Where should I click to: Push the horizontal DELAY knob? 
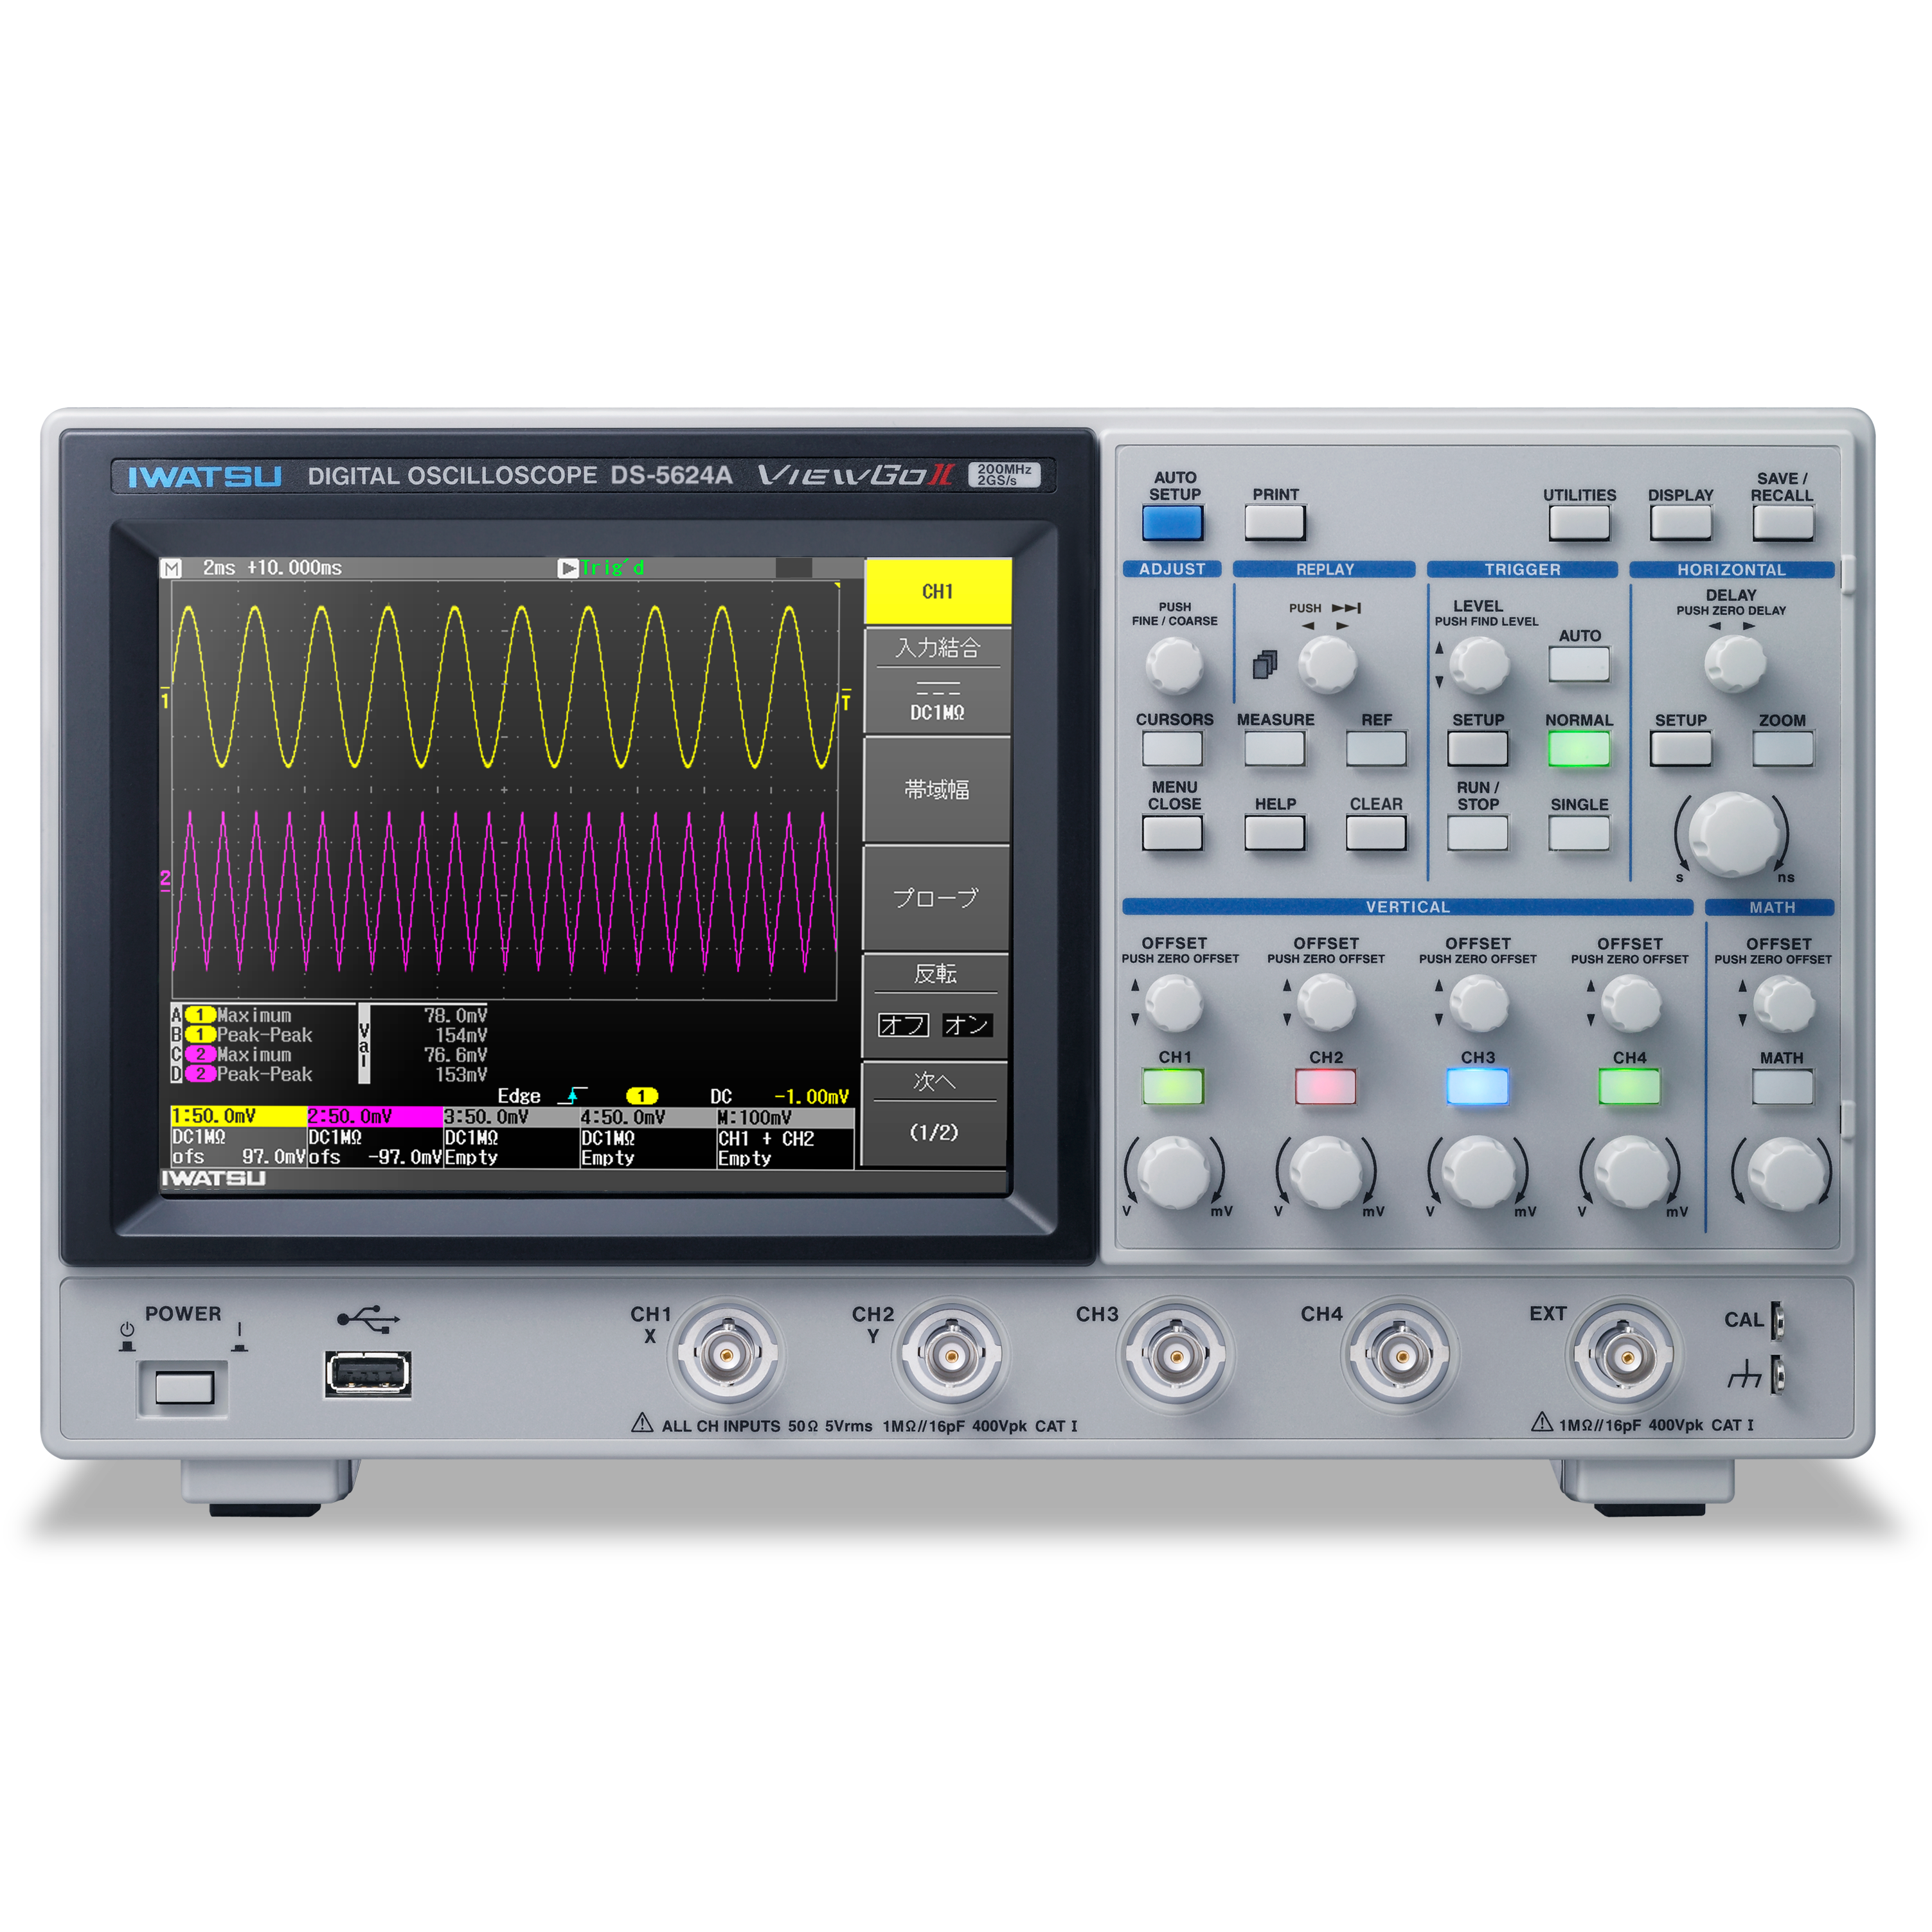point(1735,663)
